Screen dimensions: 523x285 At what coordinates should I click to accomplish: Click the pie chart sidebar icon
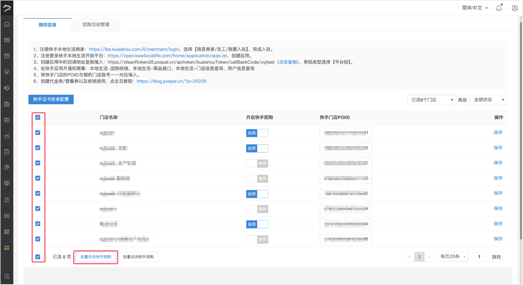click(x=7, y=167)
